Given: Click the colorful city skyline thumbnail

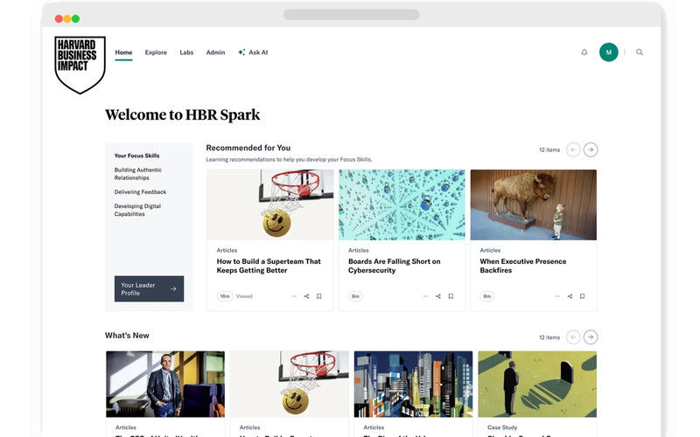Looking at the screenshot, I should (x=413, y=384).
